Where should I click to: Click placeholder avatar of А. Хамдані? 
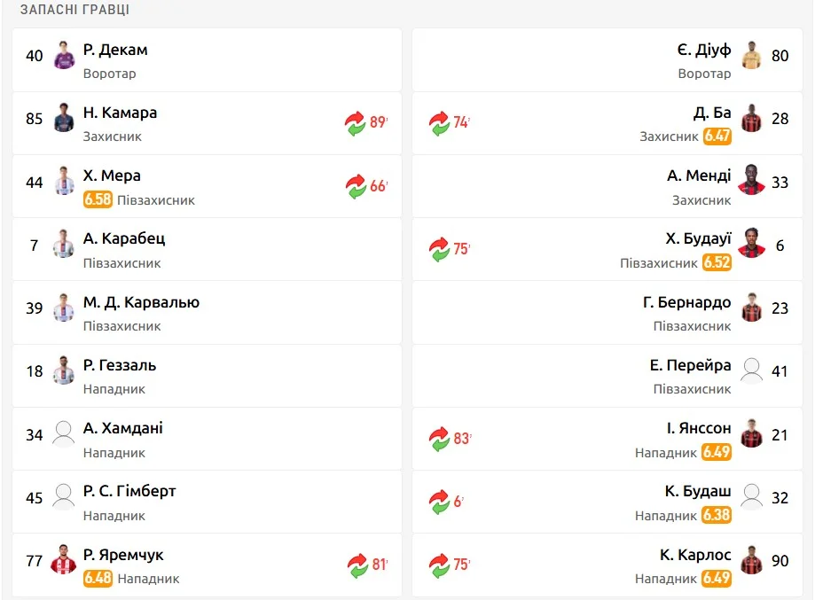click(x=64, y=433)
